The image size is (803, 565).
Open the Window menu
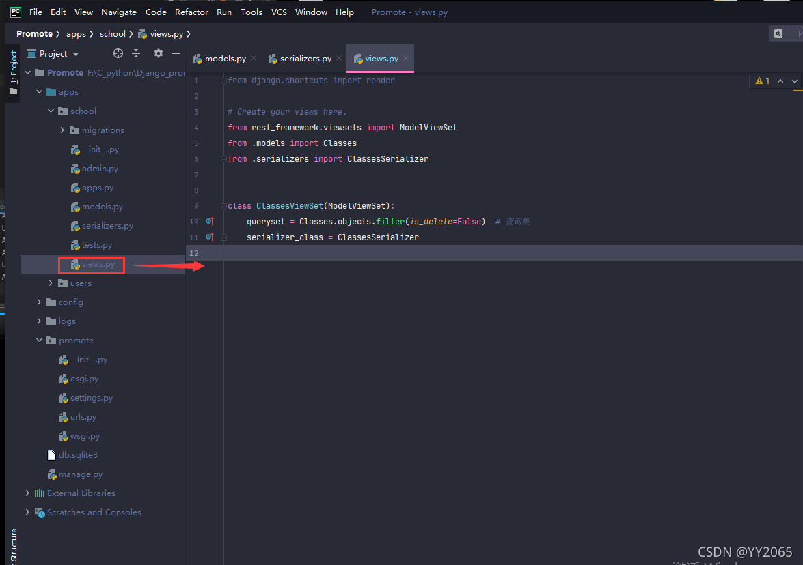click(311, 12)
